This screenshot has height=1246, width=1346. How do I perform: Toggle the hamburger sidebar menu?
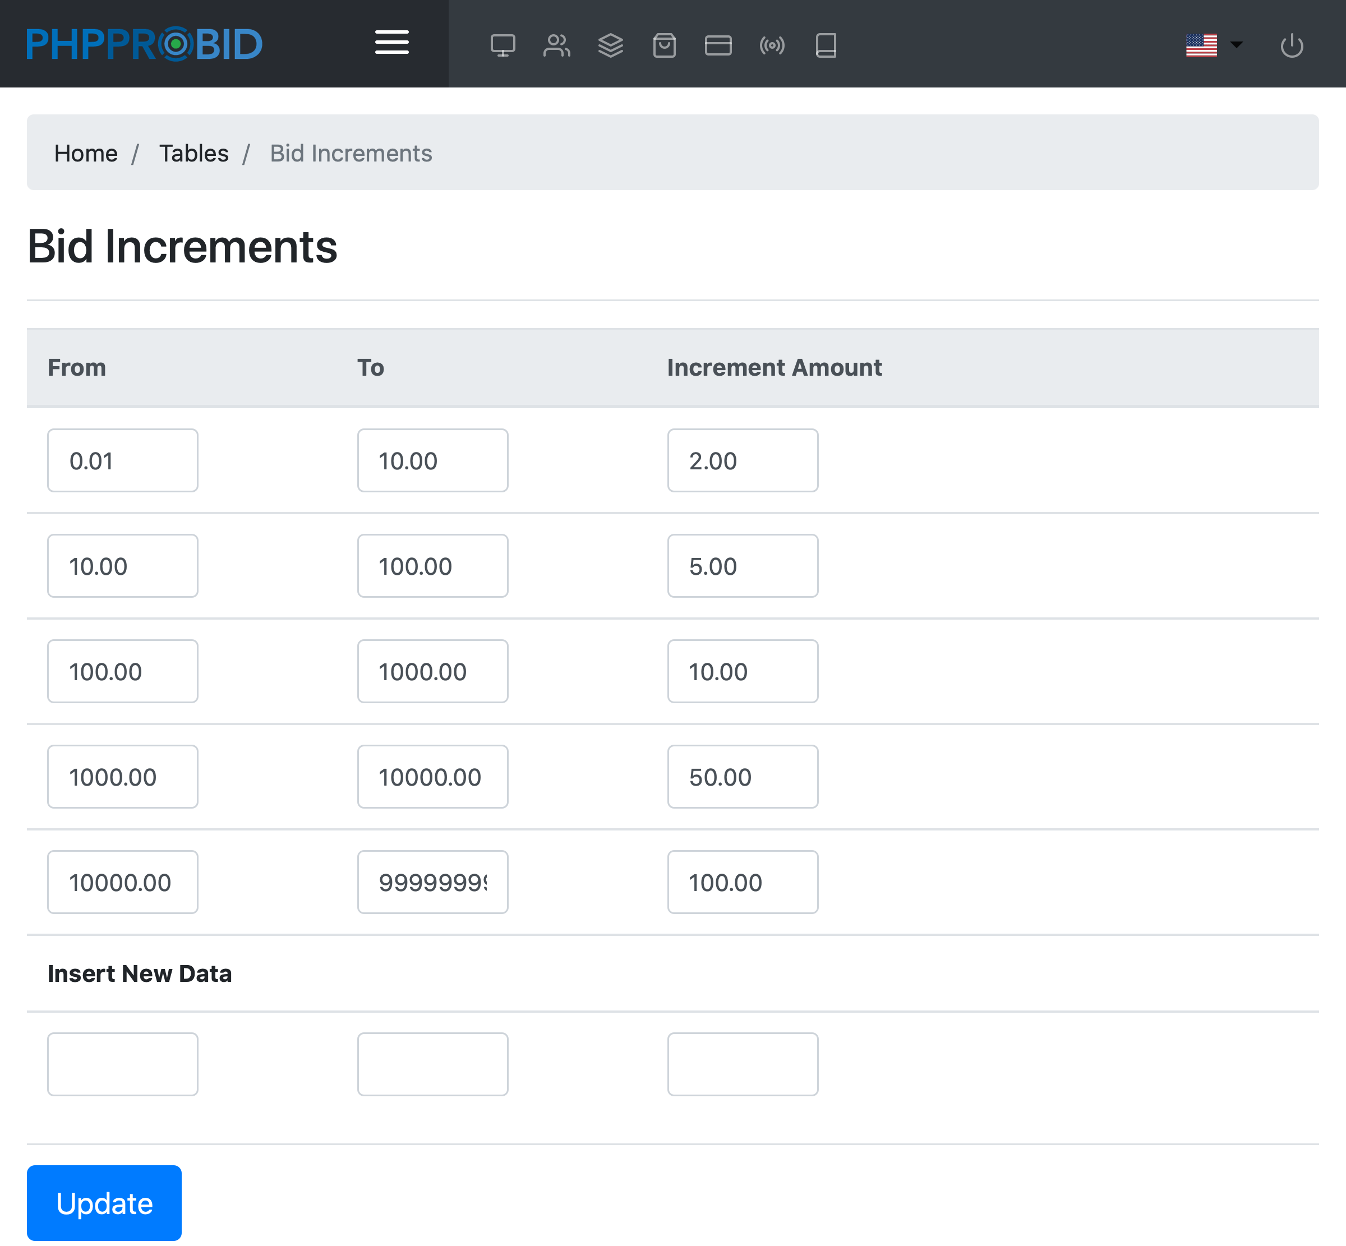(x=392, y=43)
